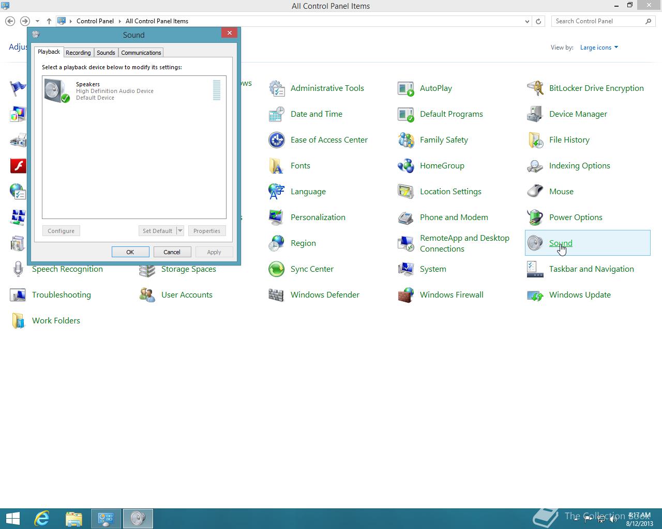Screen dimensions: 662x529
Task: Click the Windows Defender icon
Action: (277, 295)
